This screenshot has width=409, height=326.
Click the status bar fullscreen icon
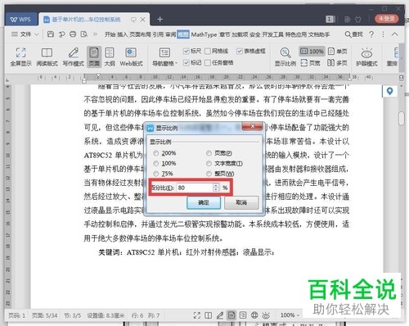click(x=197, y=315)
